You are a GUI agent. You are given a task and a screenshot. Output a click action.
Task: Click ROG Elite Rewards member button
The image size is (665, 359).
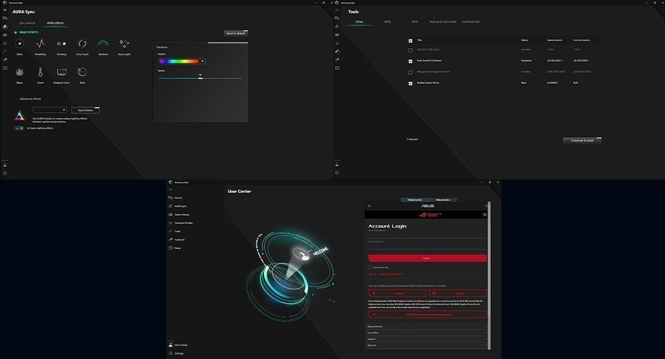(428, 314)
